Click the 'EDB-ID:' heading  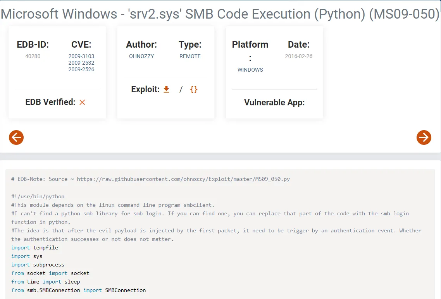(33, 45)
